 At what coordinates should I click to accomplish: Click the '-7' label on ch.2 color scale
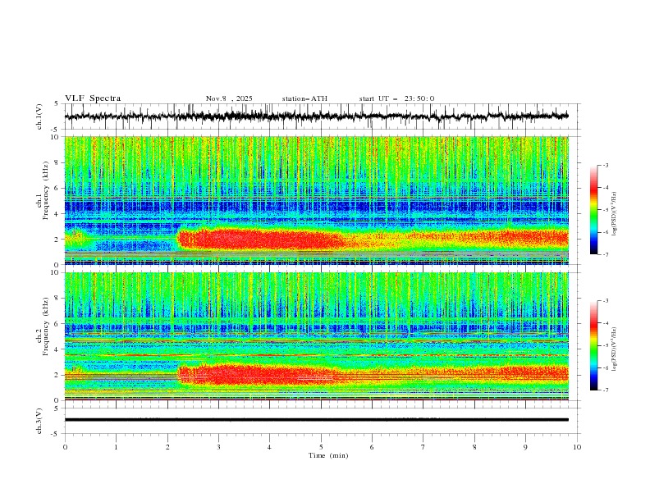[605, 390]
